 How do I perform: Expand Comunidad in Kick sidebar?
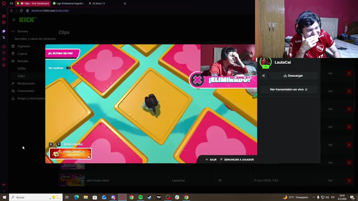pos(26,91)
